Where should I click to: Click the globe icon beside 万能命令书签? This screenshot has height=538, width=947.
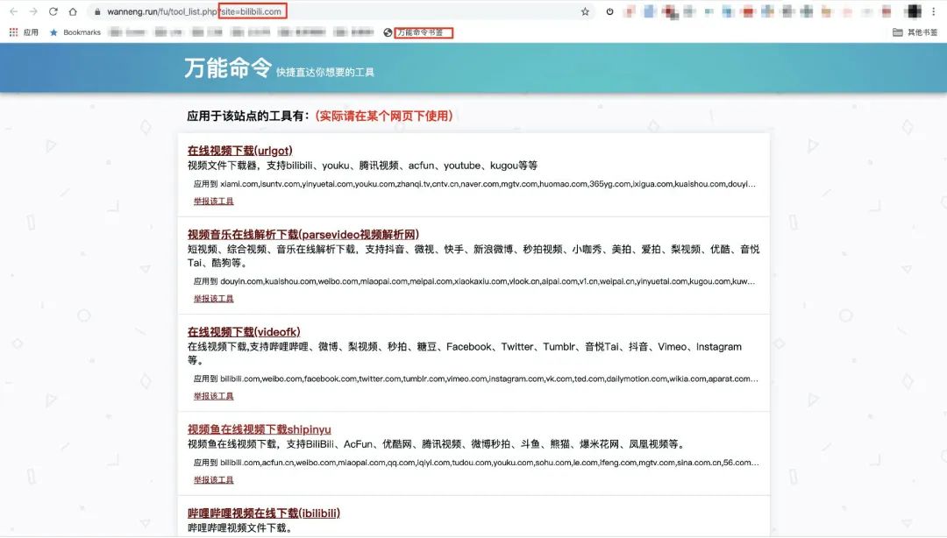tap(387, 32)
